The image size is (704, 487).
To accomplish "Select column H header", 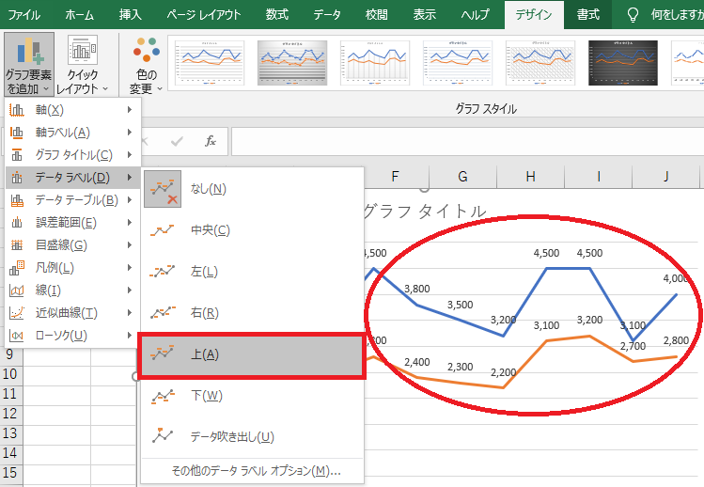I will click(x=531, y=177).
